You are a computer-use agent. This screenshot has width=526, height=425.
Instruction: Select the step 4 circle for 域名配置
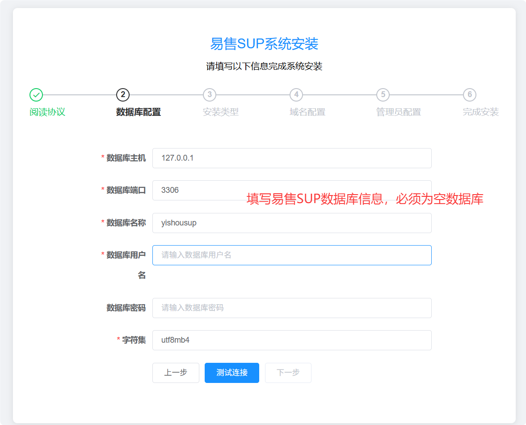[x=296, y=95]
